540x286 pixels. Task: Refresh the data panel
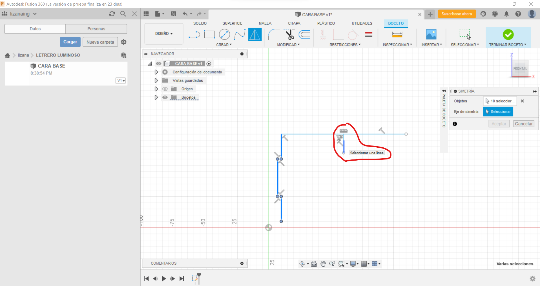pyautogui.click(x=112, y=14)
